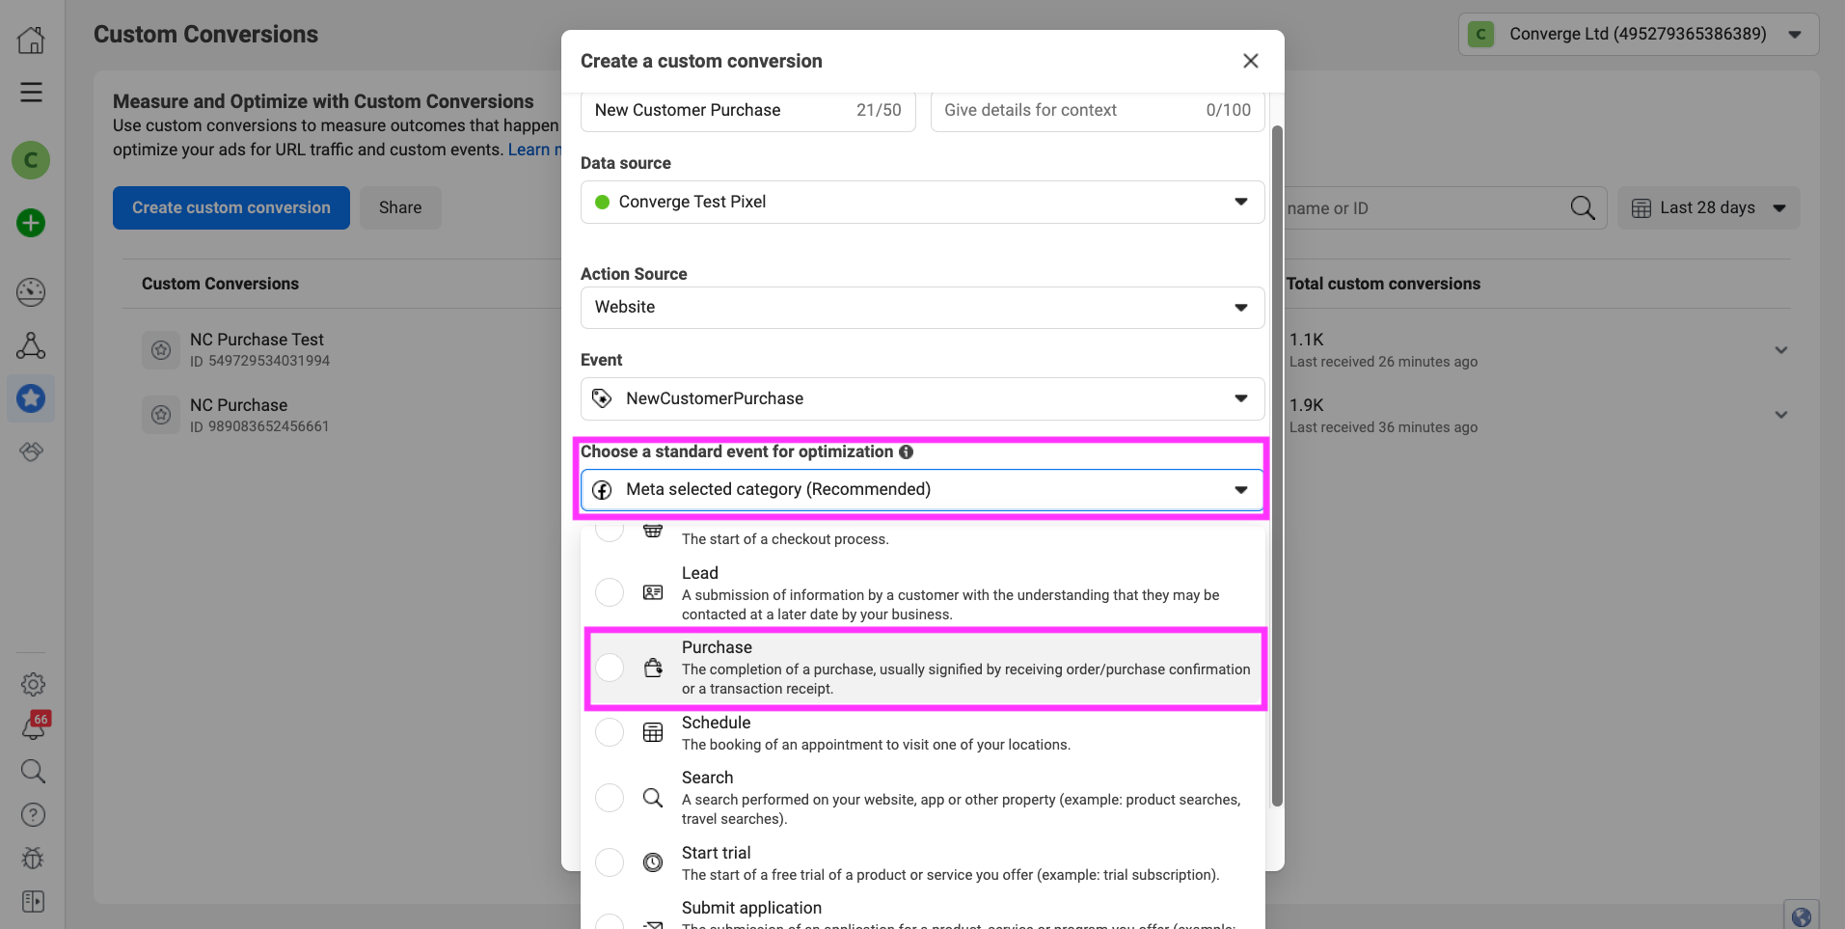The image size is (1845, 929).
Task: Click the Give details for context field
Action: click(1098, 110)
